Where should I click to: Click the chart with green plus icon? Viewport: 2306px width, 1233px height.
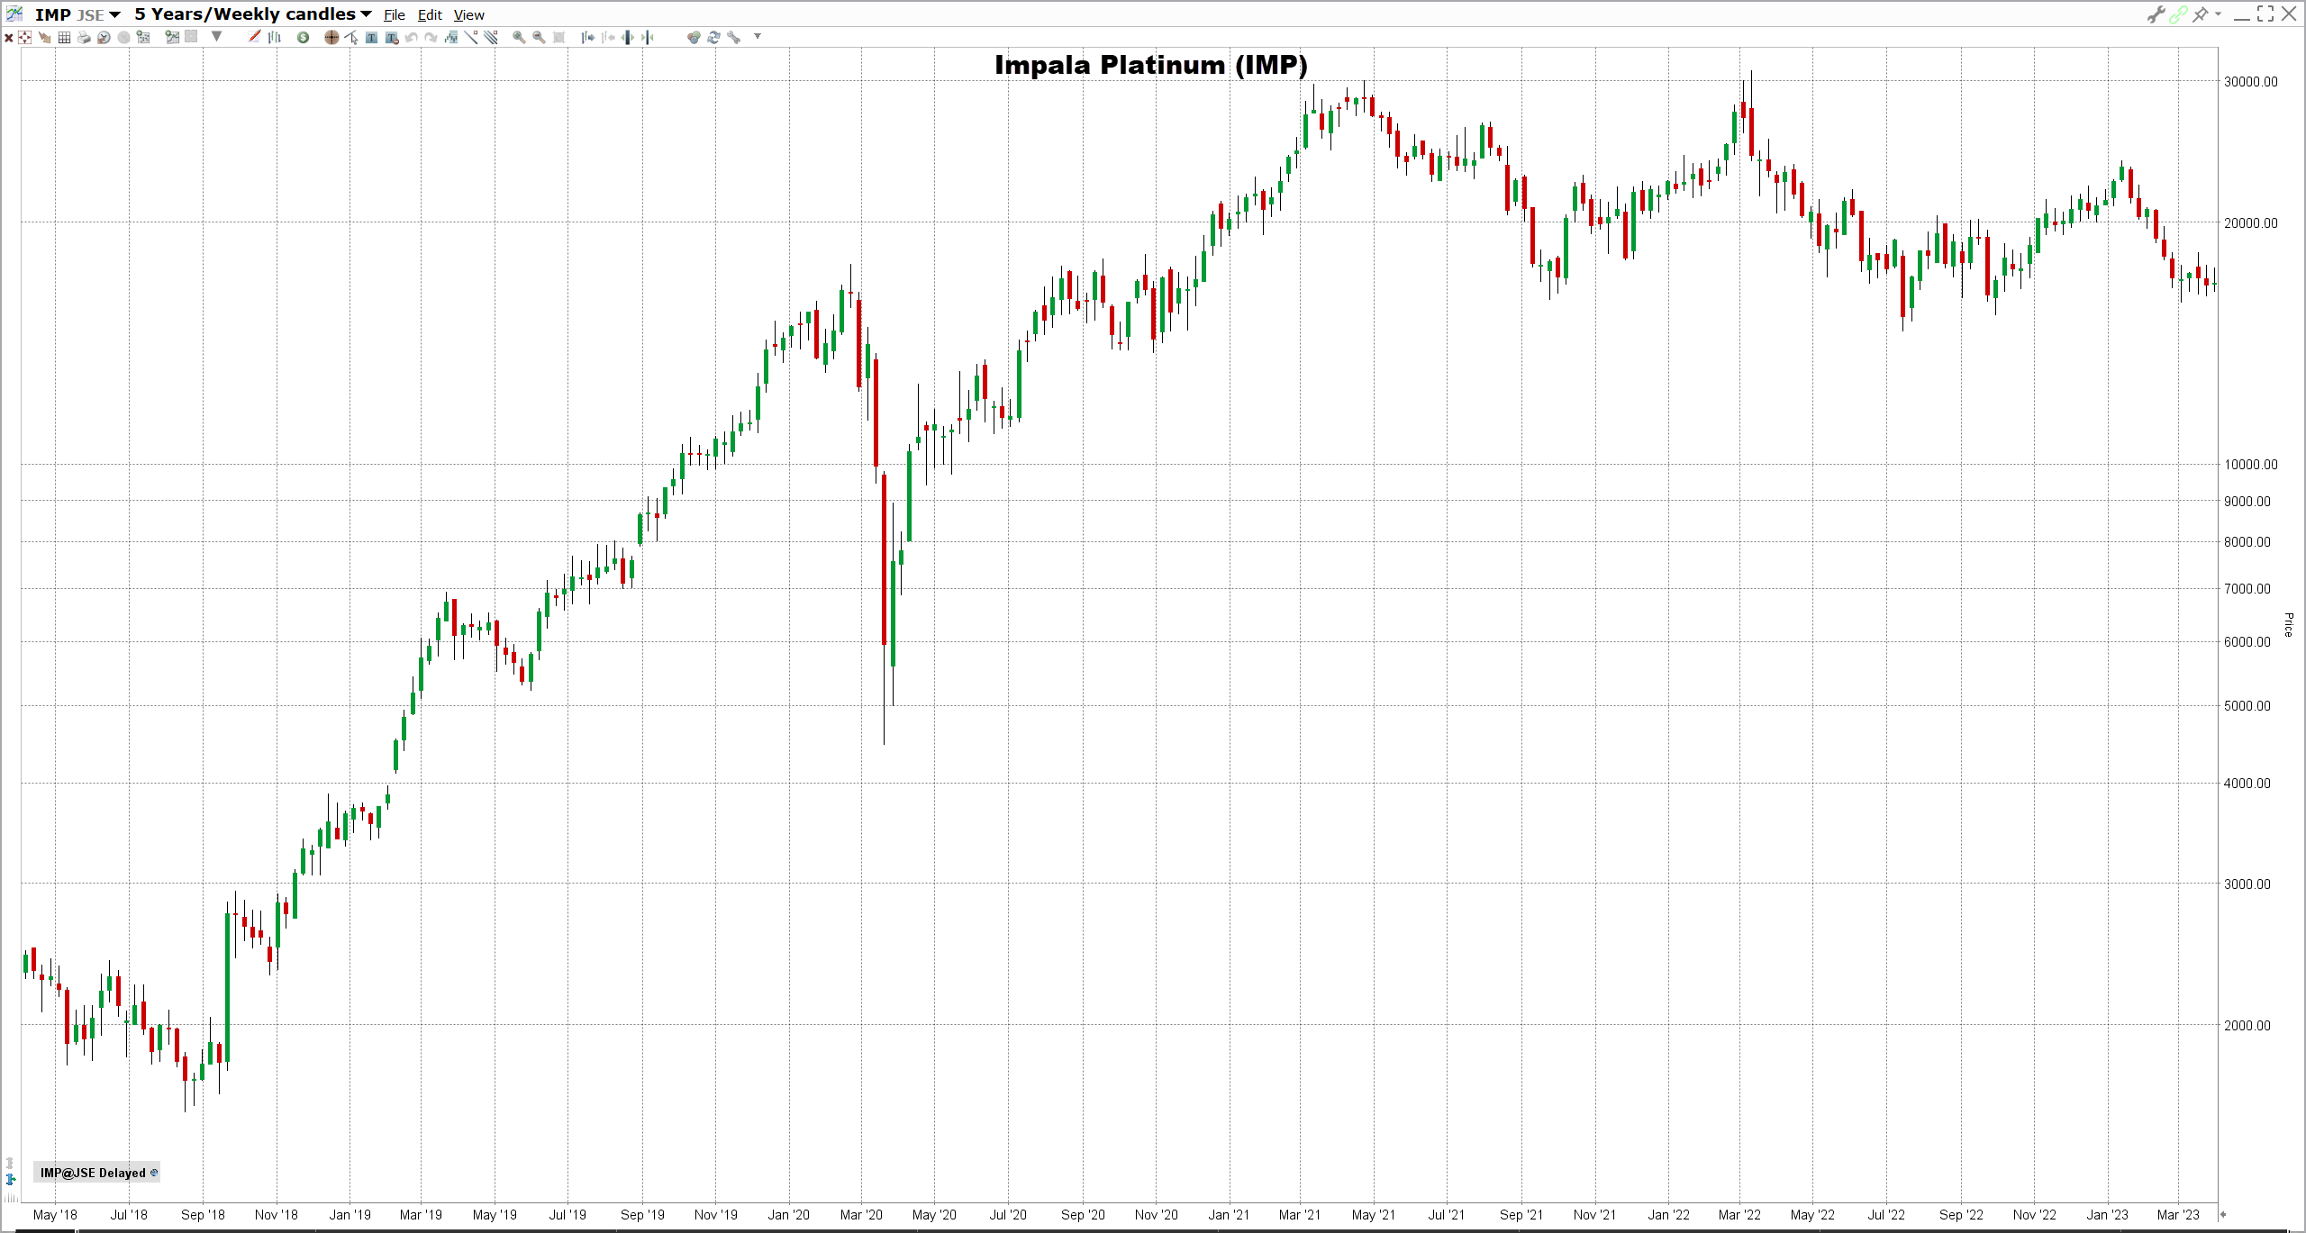pos(172,37)
